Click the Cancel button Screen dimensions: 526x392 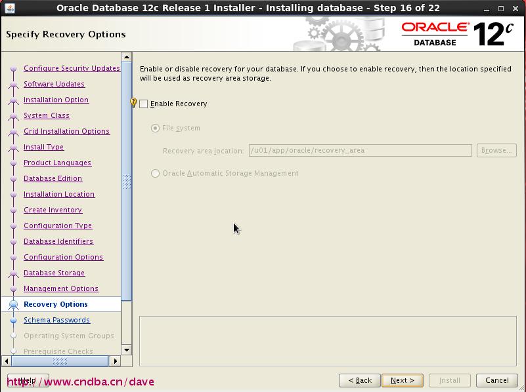coord(497,380)
